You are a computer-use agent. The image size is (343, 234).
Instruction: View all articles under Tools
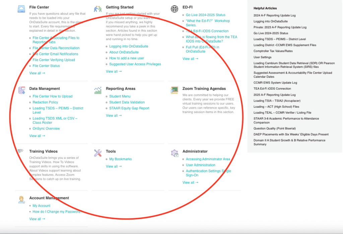tap(114, 166)
